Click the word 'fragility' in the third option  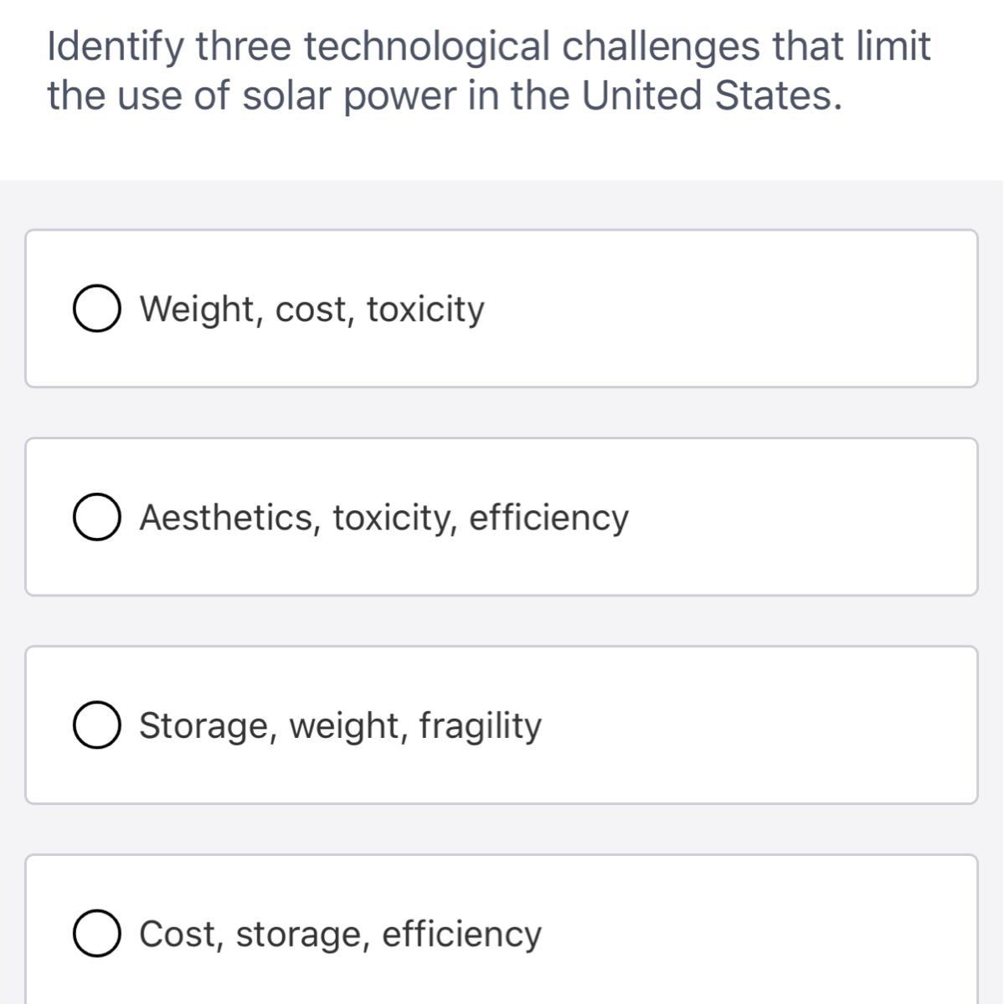click(x=480, y=725)
